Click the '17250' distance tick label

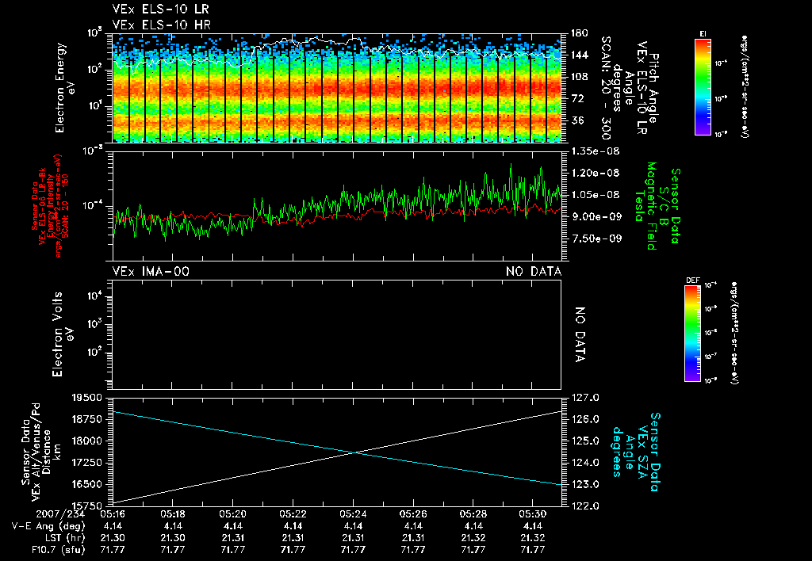point(88,463)
